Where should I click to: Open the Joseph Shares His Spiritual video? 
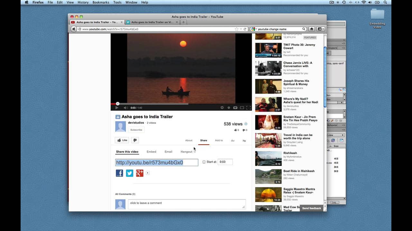coord(296,82)
